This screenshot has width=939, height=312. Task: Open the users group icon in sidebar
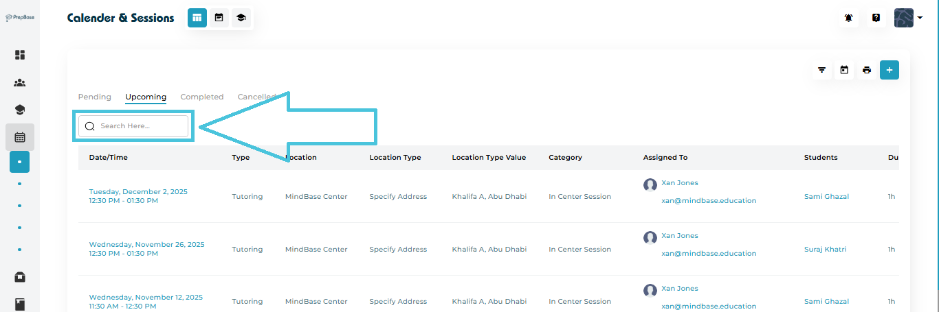point(20,83)
